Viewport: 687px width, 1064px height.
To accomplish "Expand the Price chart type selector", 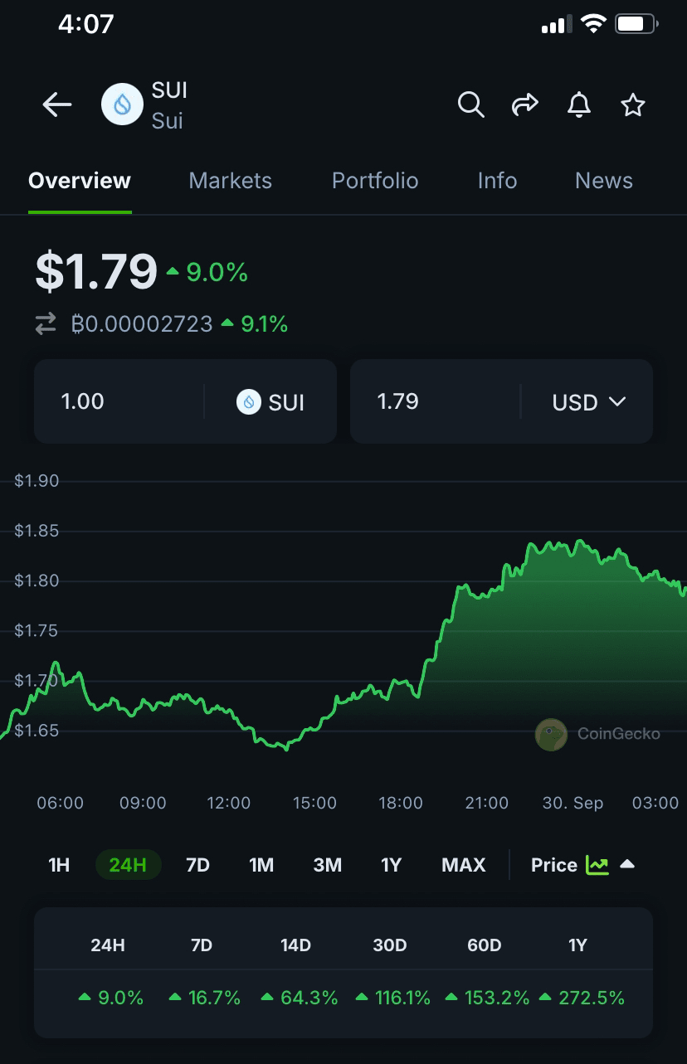I will pos(583,865).
